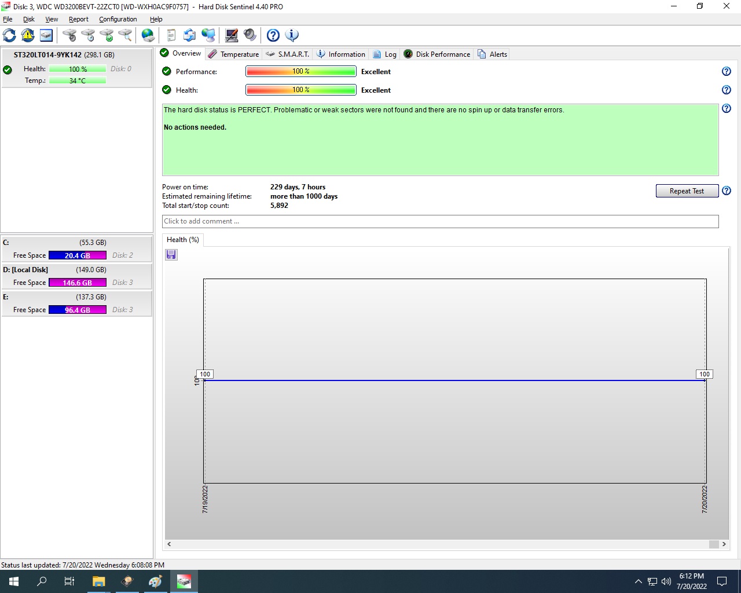Screen dimensions: 741x593
Task: Select the E: partition entry
Action: [76, 303]
